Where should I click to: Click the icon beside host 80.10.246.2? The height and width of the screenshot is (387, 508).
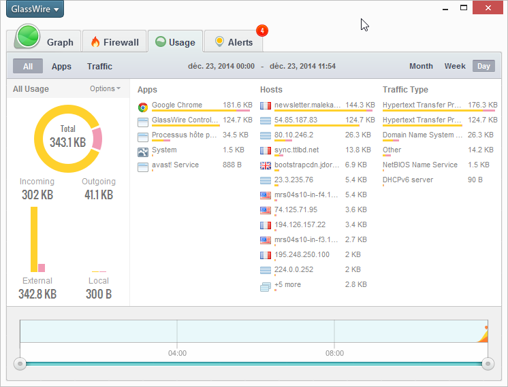pyautogui.click(x=266, y=135)
